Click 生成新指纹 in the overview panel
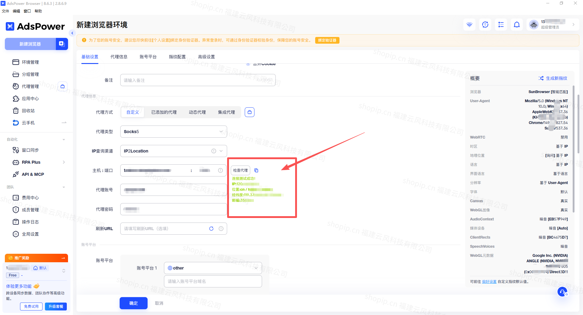This screenshot has width=583, height=315. [553, 78]
